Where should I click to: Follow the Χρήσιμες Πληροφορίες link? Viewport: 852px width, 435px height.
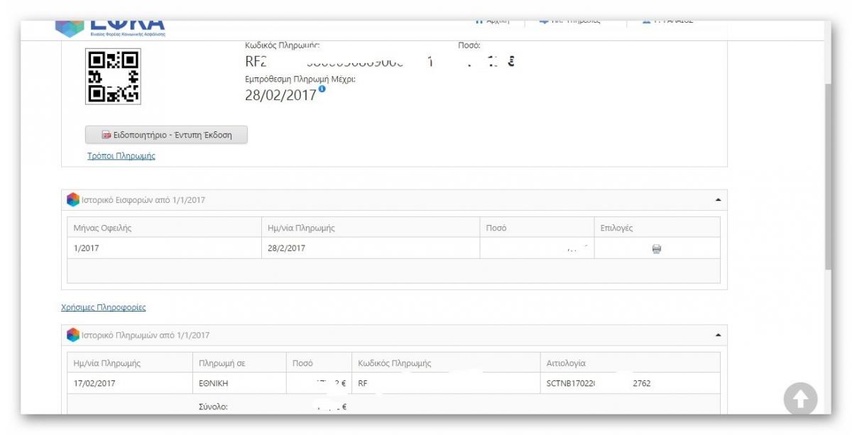point(103,308)
